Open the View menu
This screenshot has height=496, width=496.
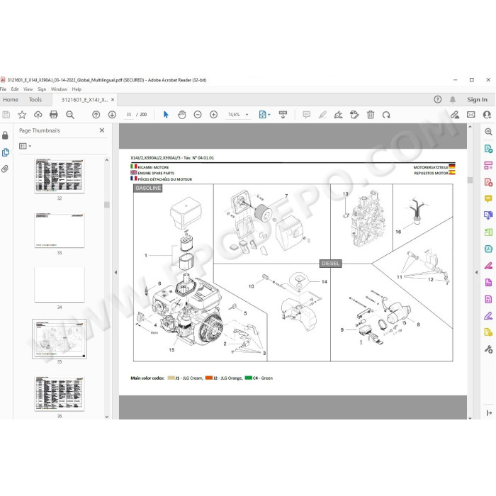tap(28, 89)
